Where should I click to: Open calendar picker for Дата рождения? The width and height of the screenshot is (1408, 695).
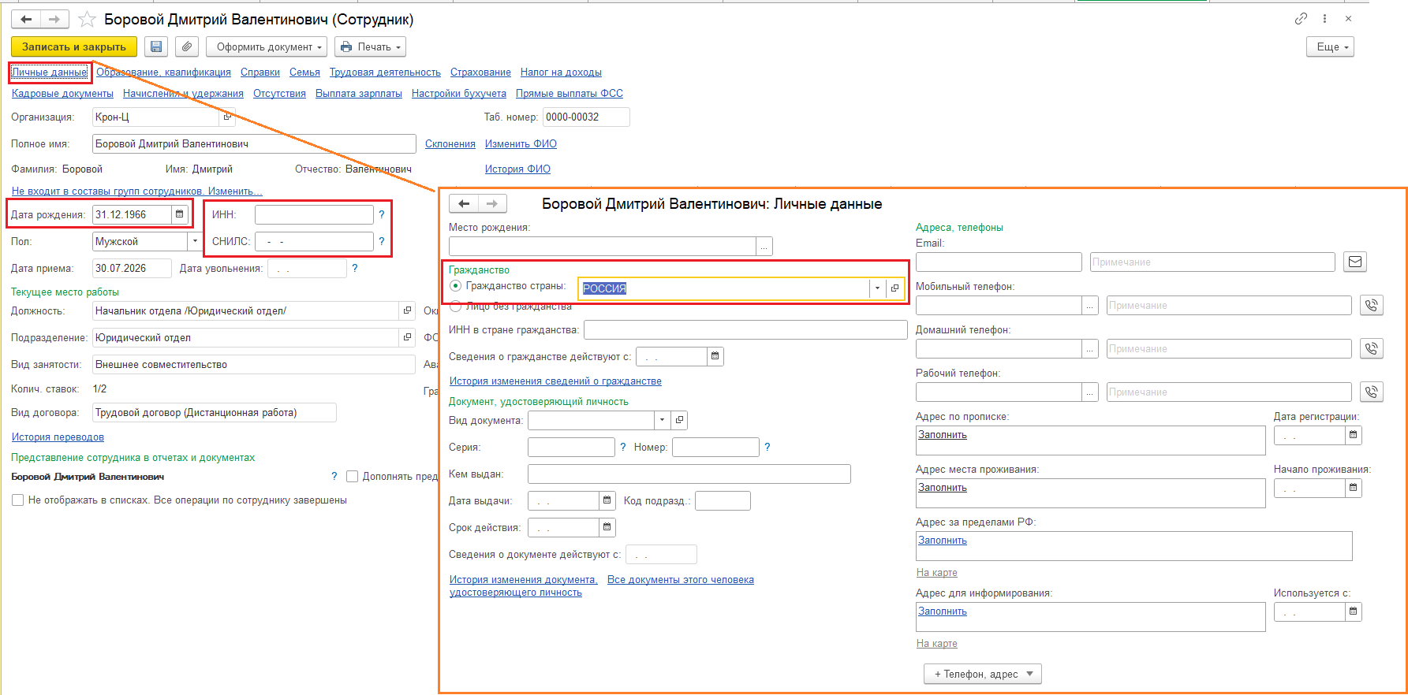coord(180,214)
